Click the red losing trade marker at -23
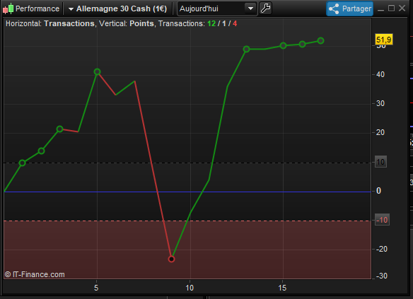The image size is (413, 299). [171, 259]
